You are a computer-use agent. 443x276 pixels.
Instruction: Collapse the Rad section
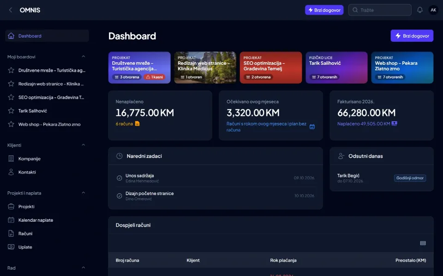[84, 268]
